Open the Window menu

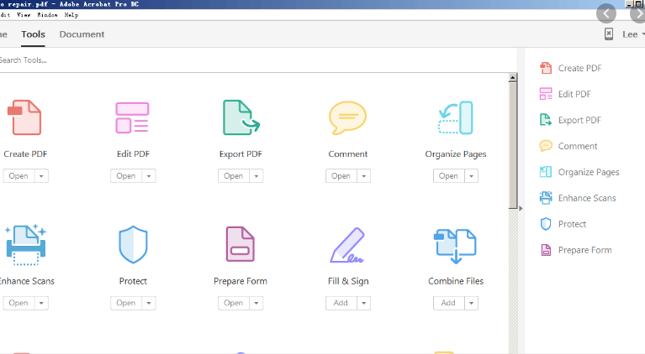click(47, 15)
